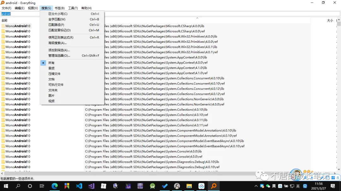This screenshot has height=191, width=341.
Task: Click folder icon of System.Collections\4.0.10\lib row
Action: tap(3, 110)
